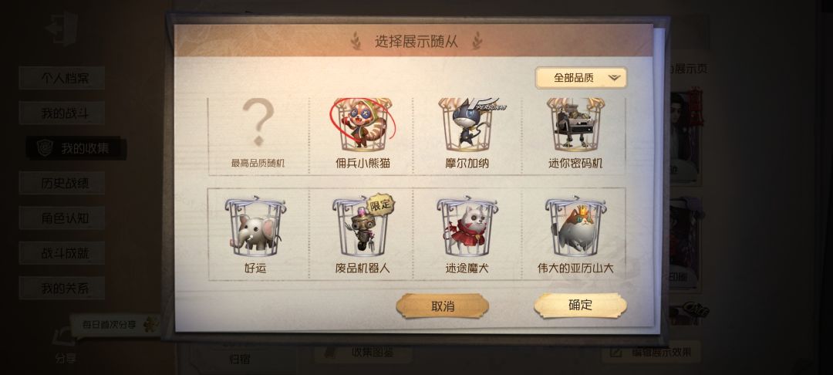Click the 取消 cancel button
Viewport: 833px width, 375px height.
click(442, 306)
